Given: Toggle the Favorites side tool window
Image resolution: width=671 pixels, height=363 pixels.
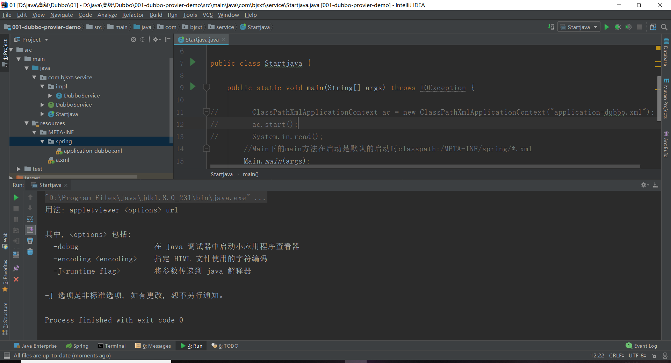Looking at the screenshot, I should coord(5,276).
